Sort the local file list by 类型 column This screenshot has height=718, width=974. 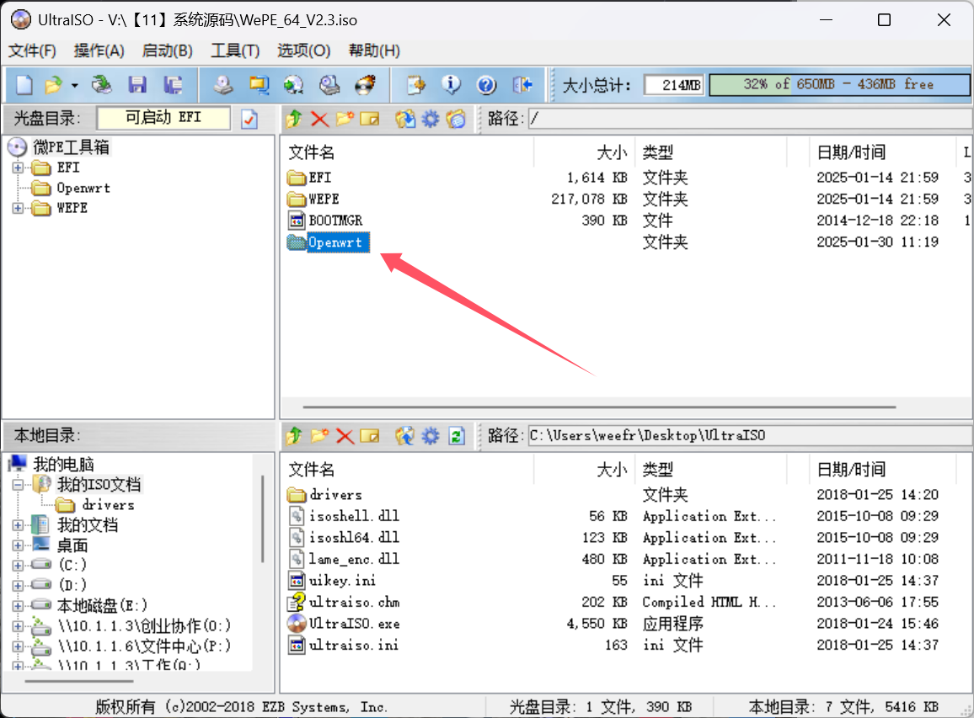[x=710, y=469]
